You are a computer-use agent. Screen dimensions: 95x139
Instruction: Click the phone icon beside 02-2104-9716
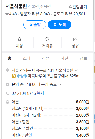(x=7, y=93)
